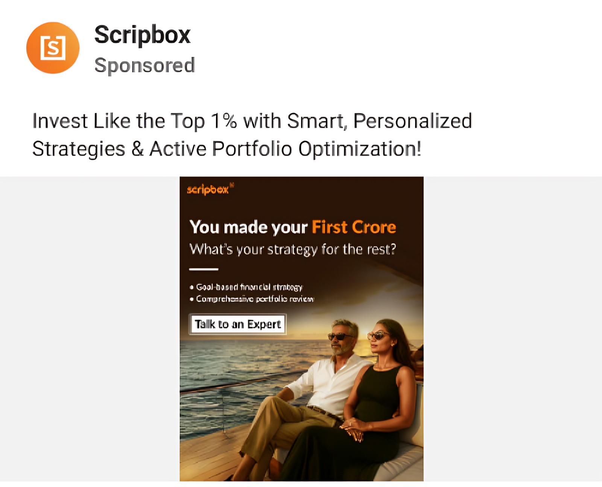Image resolution: width=602 pixels, height=487 pixels.
Task: Click the divider line under the ad headline
Action: click(204, 269)
